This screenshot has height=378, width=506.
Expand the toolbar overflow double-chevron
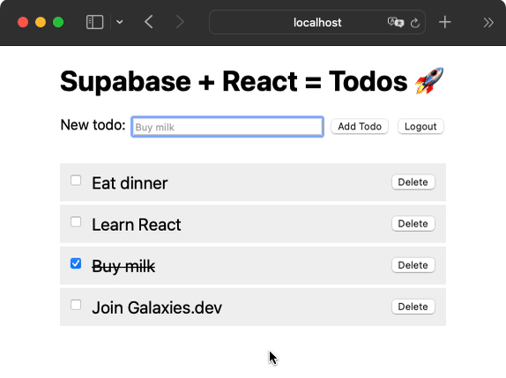tap(488, 23)
